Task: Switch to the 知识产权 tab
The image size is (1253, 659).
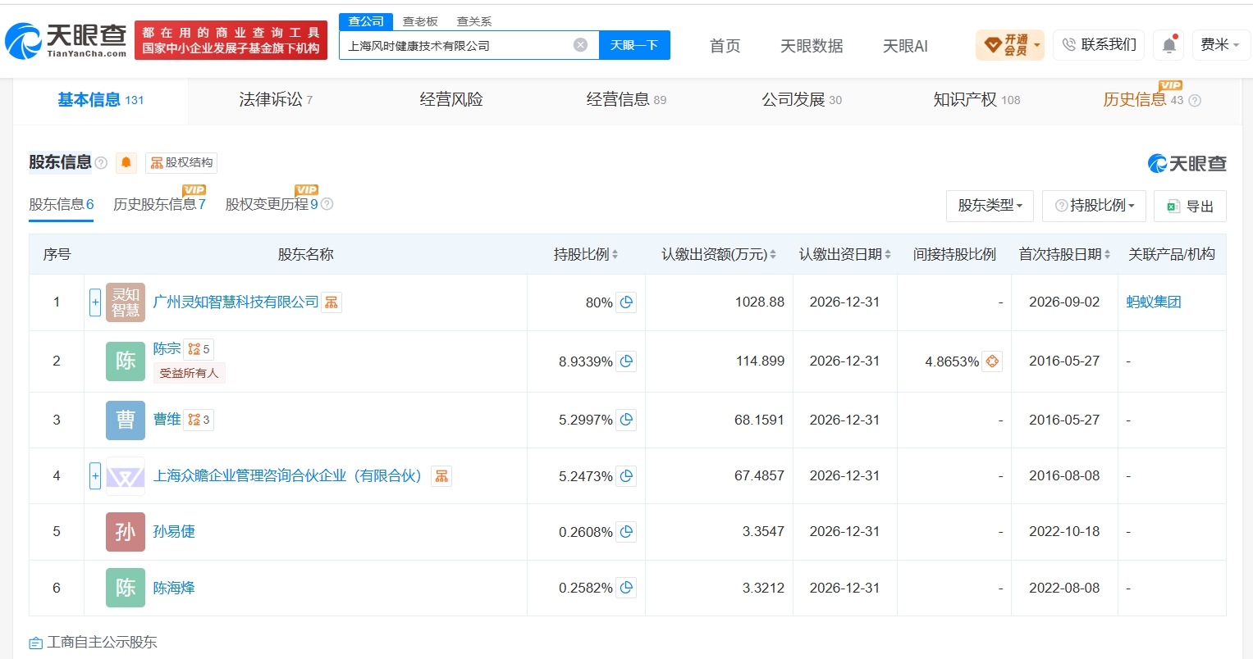Action: [976, 100]
